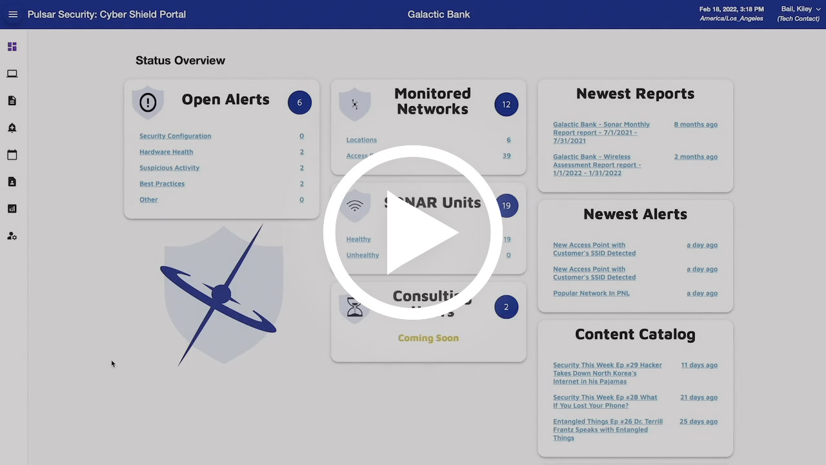Viewport: 826px width, 465px height.
Task: Click the Open Alerts shield exclamation icon
Action: pos(148,102)
